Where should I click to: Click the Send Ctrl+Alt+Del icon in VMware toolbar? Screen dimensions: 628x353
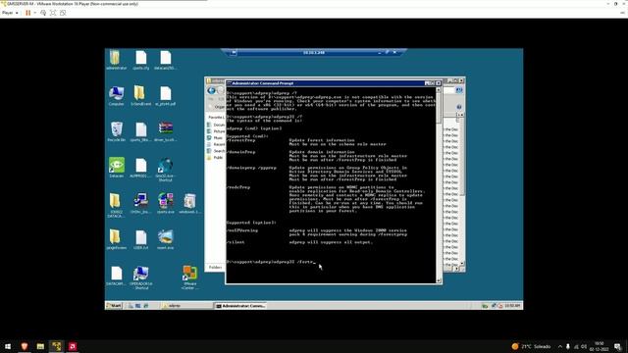pos(43,13)
